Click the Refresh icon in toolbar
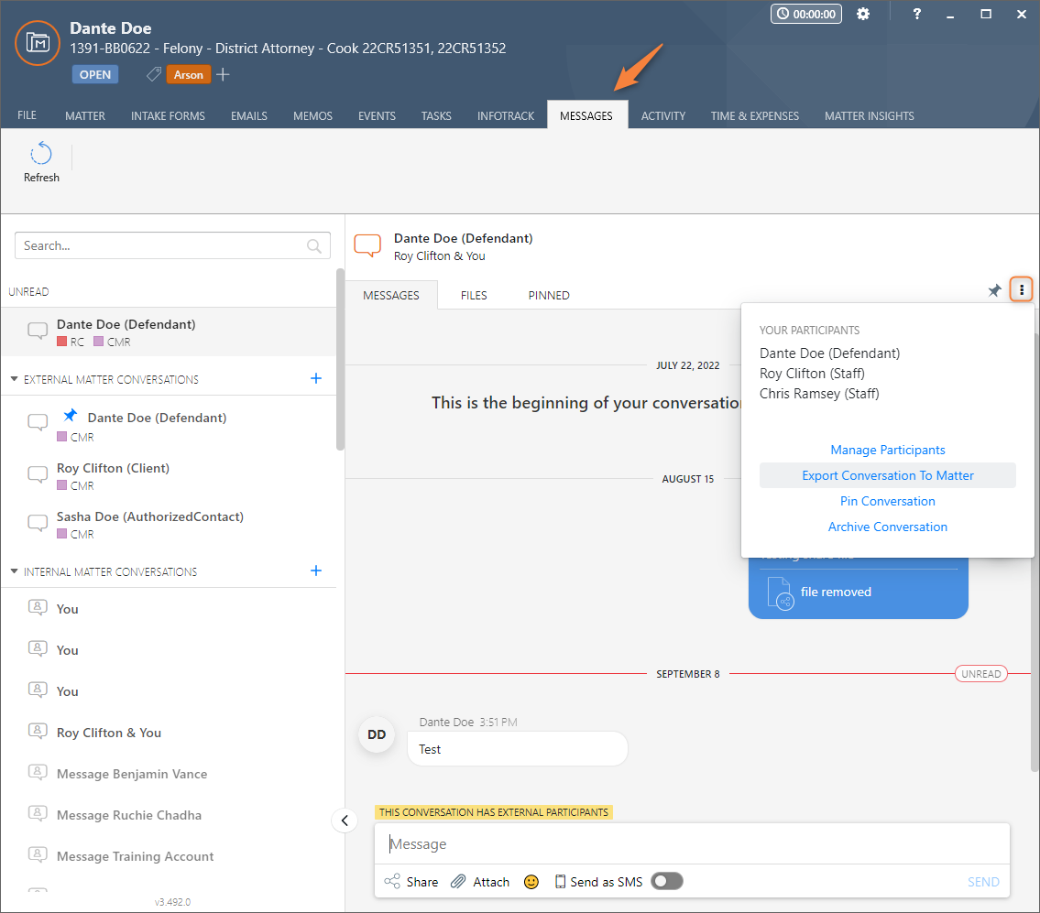 [41, 154]
